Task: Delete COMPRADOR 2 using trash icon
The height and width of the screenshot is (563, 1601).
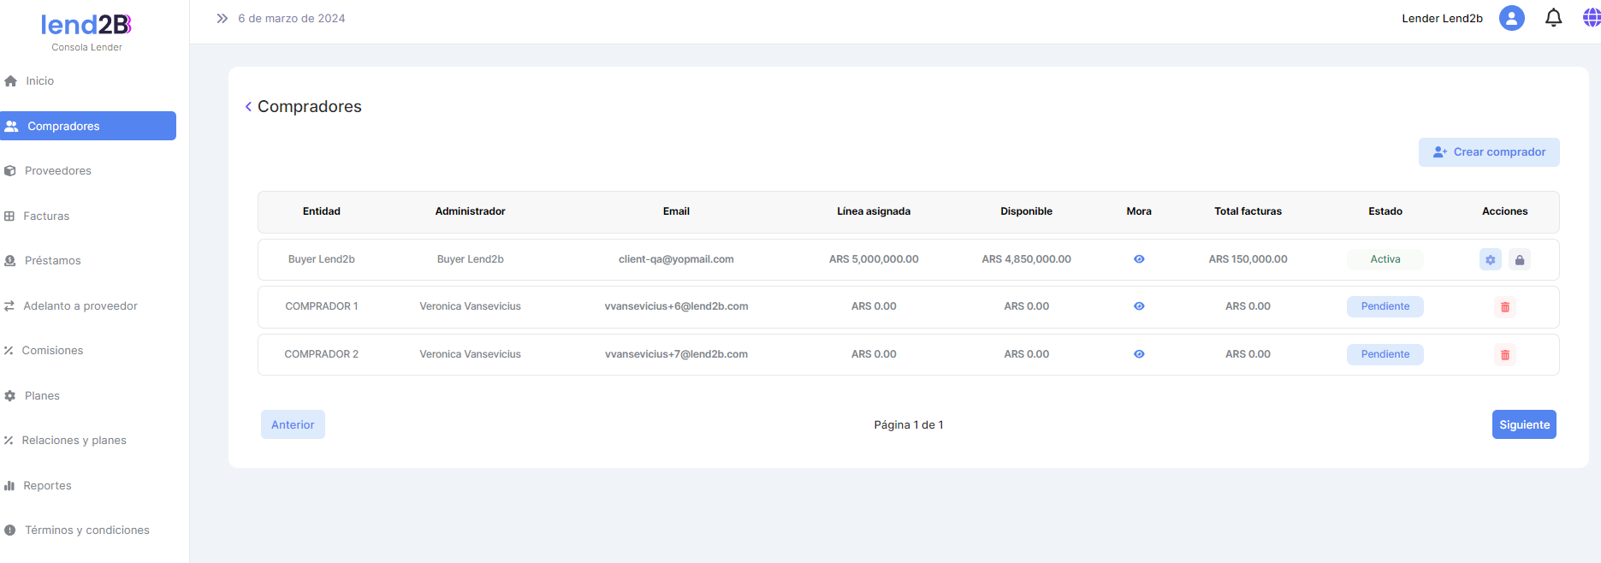Action: click(x=1504, y=355)
